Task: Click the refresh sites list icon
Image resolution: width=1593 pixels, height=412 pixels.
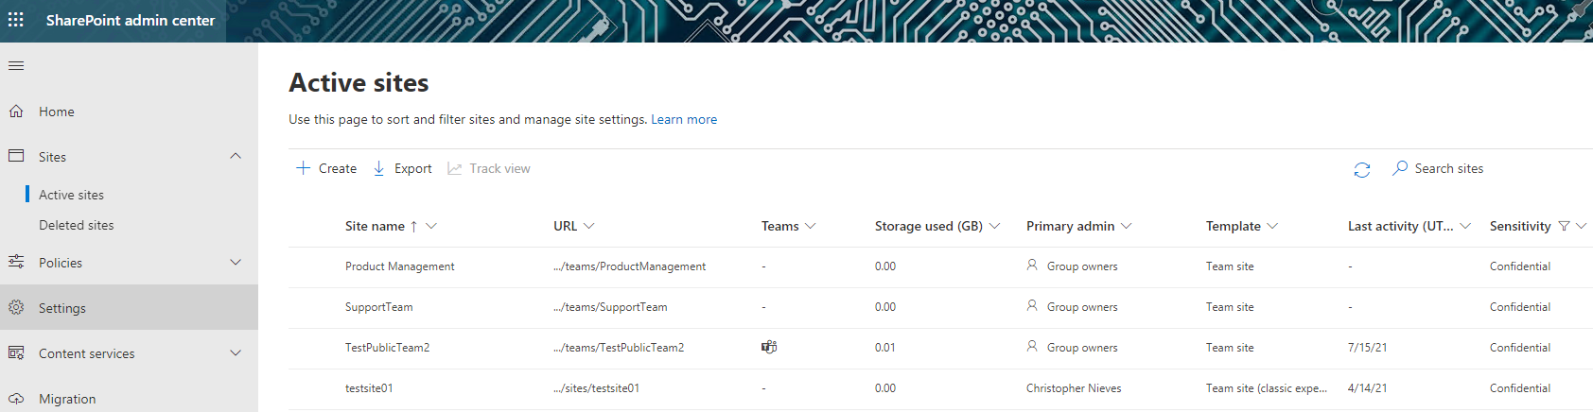Action: point(1361,169)
